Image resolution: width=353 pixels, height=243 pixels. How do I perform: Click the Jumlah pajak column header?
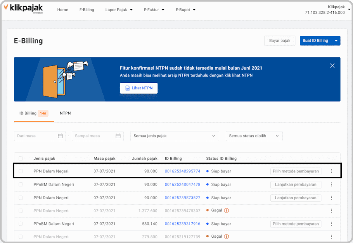[x=145, y=158]
